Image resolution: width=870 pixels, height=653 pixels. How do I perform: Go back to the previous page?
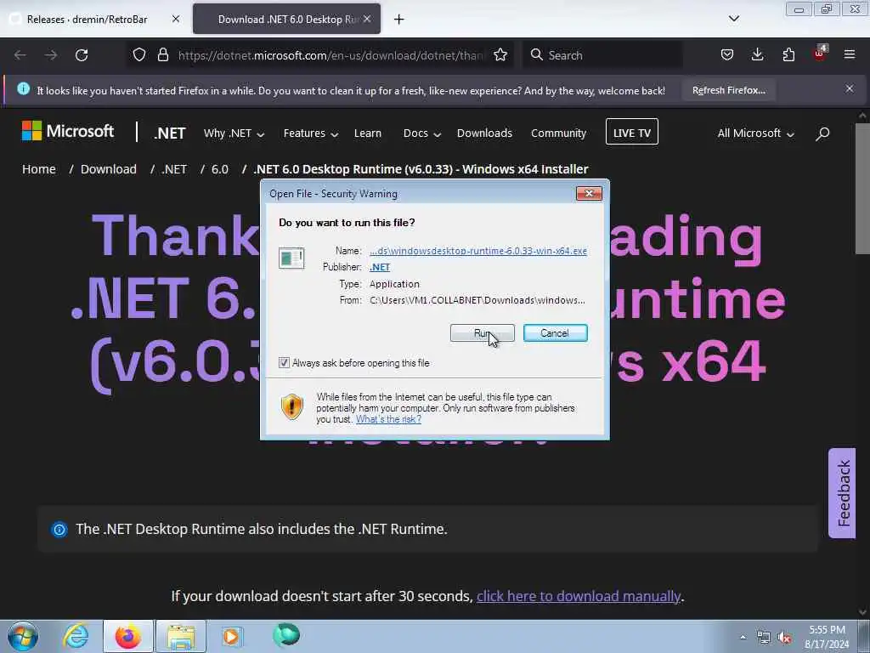pyautogui.click(x=20, y=55)
